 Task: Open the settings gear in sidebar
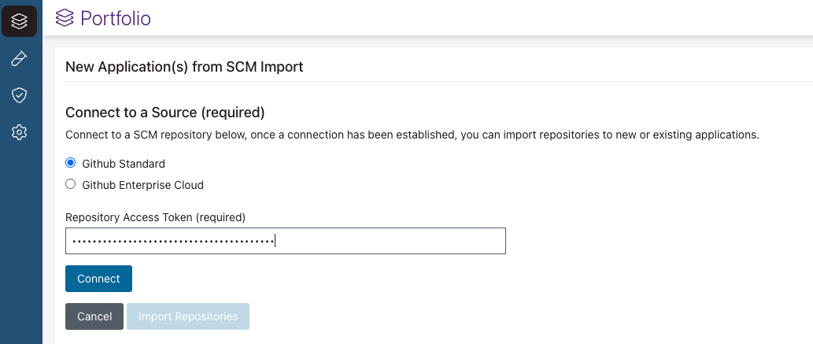(x=20, y=132)
